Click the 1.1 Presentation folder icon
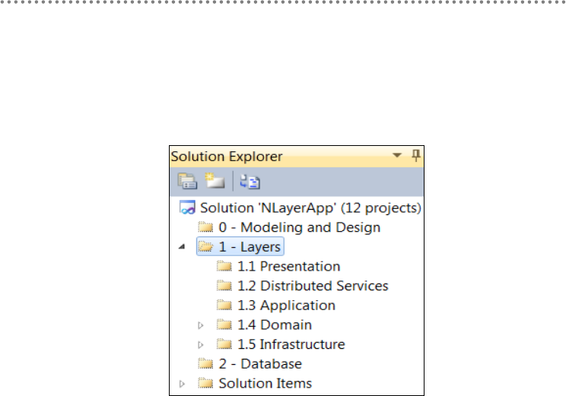The image size is (566, 396). [224, 266]
